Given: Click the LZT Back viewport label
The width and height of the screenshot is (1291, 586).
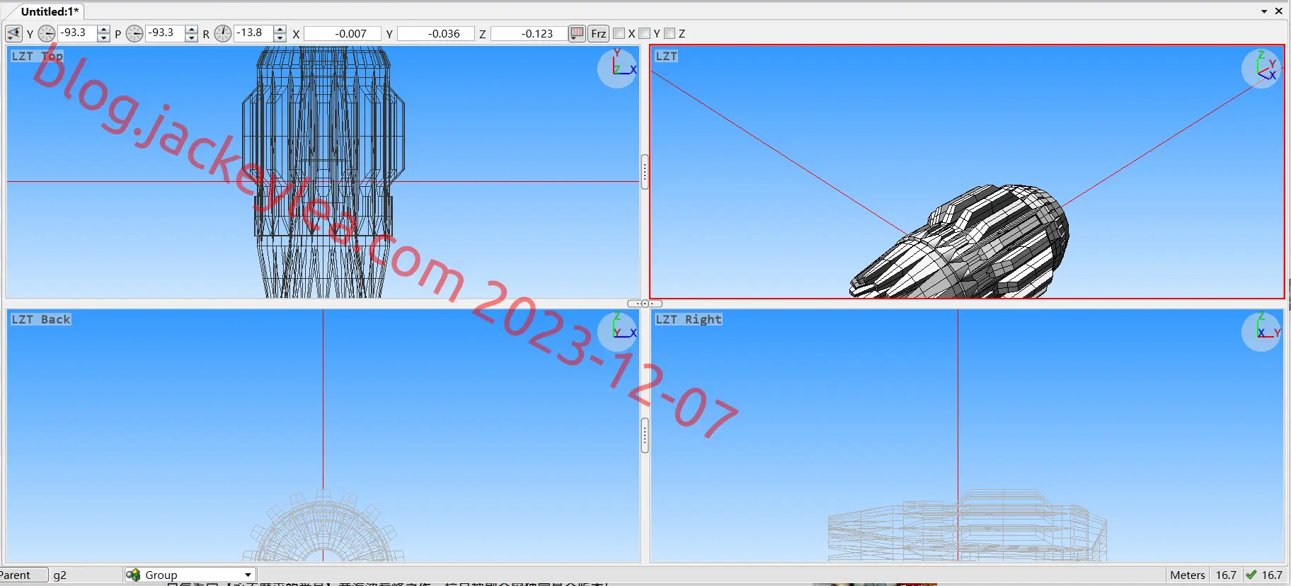Looking at the screenshot, I should [41, 319].
